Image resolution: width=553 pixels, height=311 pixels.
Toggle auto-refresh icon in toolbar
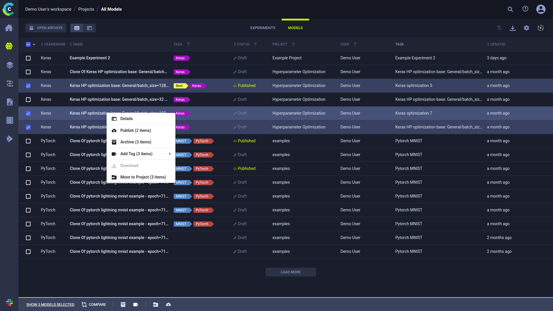(x=541, y=28)
